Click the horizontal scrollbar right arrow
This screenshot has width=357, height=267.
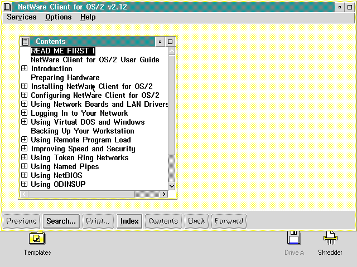tap(163, 194)
